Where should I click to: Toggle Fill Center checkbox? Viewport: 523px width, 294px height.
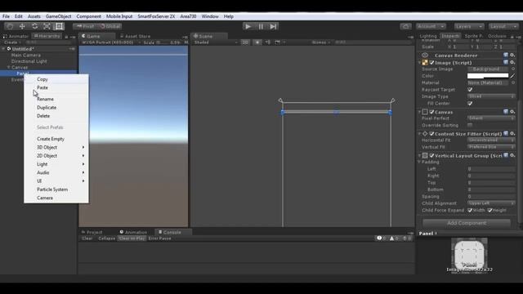(470, 104)
